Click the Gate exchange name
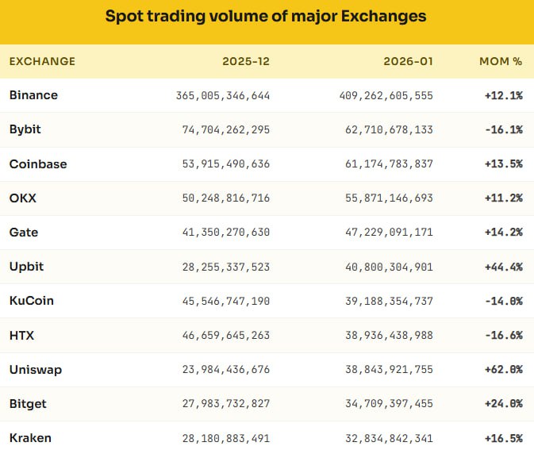This screenshot has width=534, height=450. [x=24, y=233]
